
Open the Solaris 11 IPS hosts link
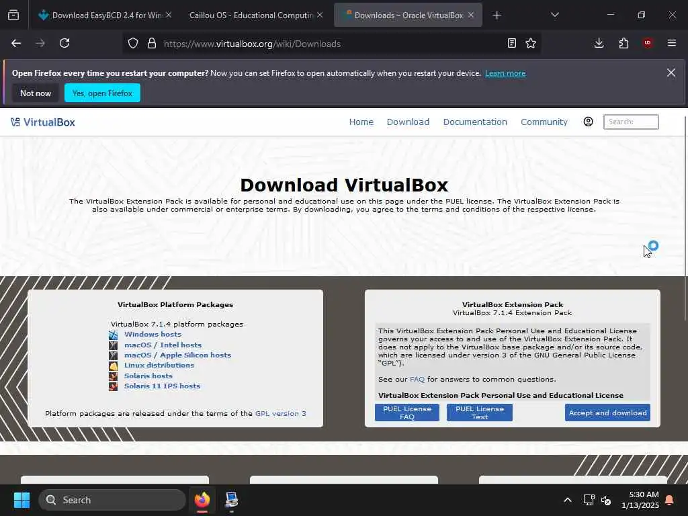pos(162,386)
